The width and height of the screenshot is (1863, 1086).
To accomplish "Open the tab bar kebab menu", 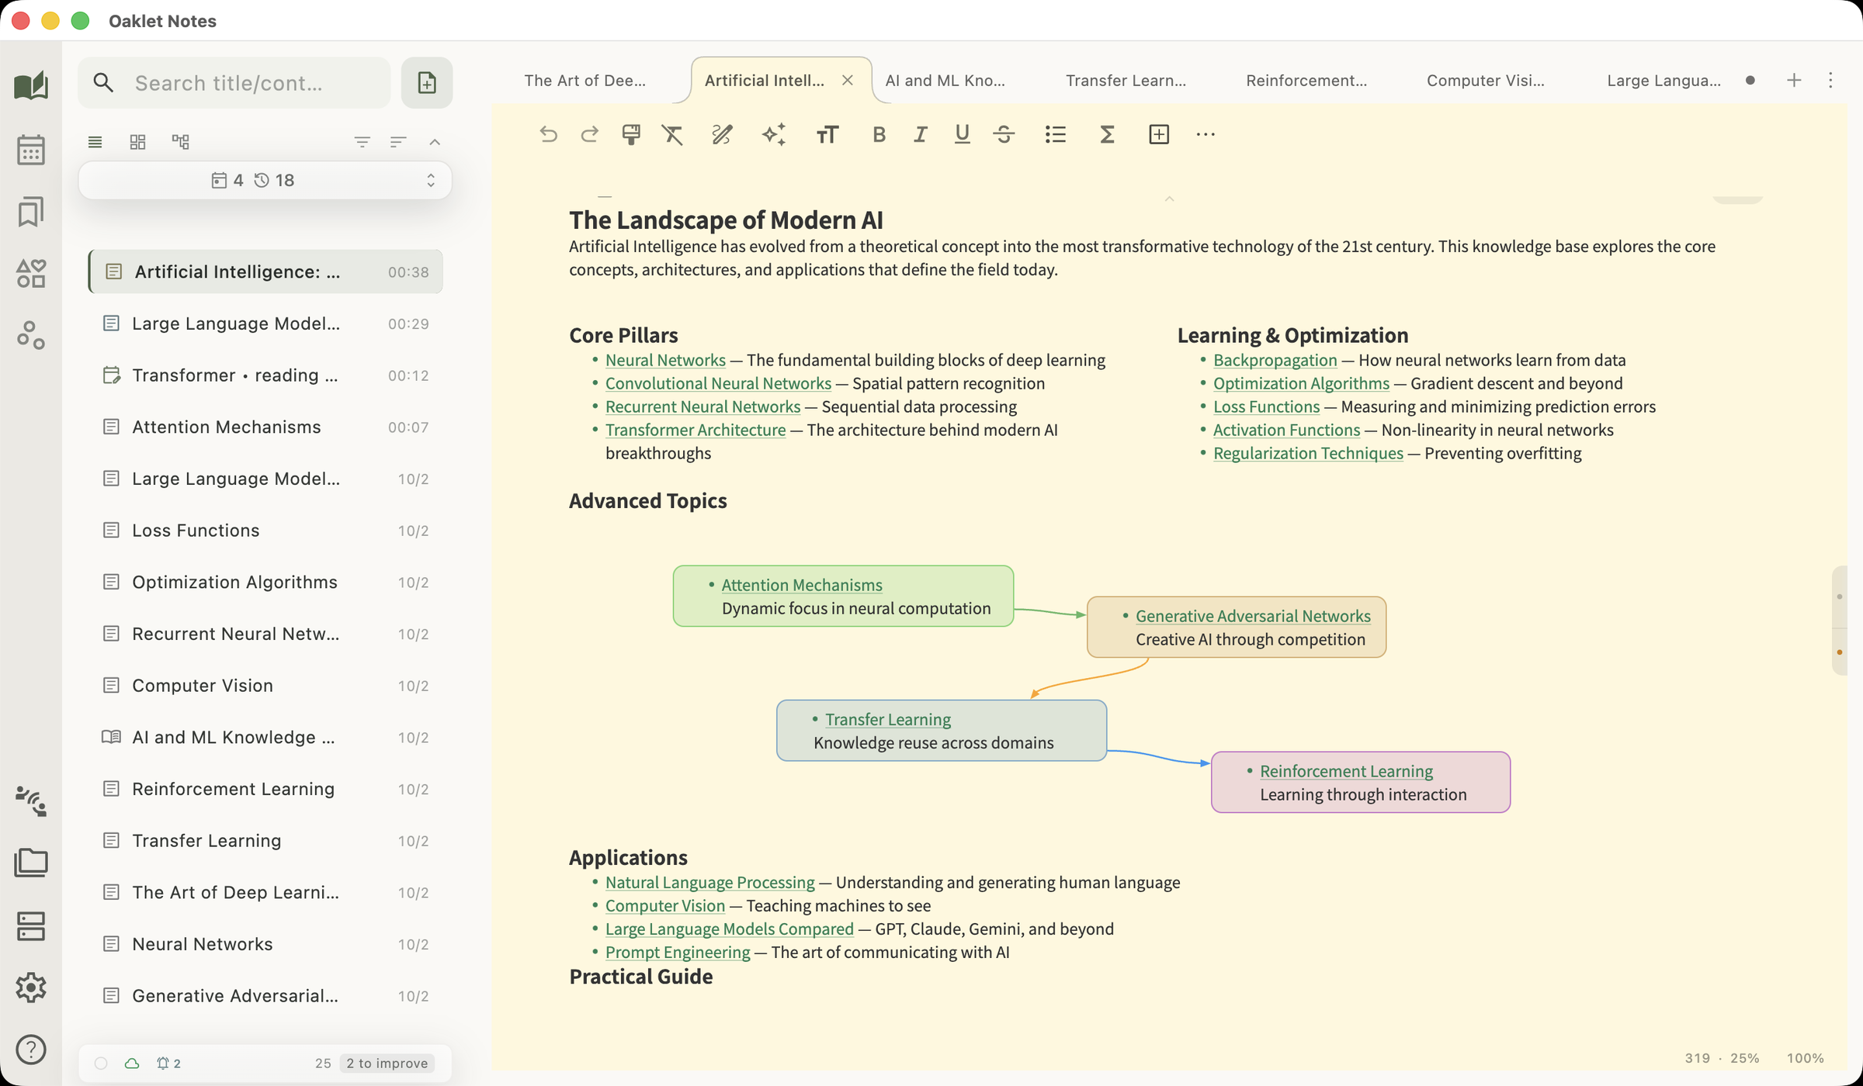I will click(1830, 80).
